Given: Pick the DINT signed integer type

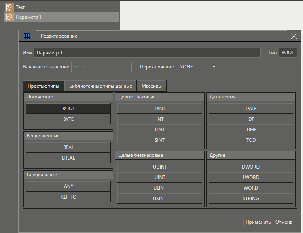Looking at the screenshot, I should point(159,109).
